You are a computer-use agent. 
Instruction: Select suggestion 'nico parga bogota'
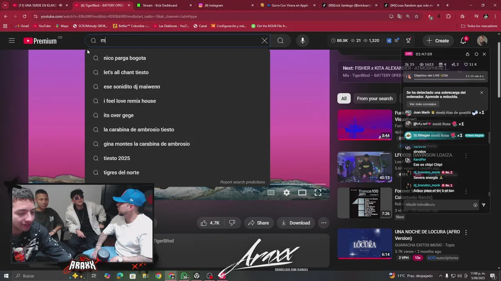pyautogui.click(x=177, y=58)
